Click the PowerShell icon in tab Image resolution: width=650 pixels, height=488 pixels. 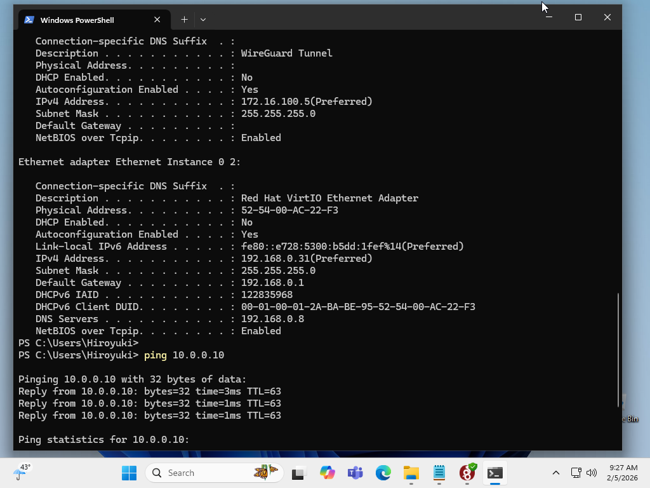point(29,20)
